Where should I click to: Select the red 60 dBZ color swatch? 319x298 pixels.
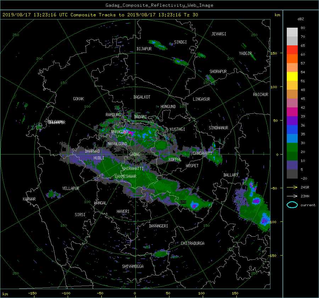[292, 50]
